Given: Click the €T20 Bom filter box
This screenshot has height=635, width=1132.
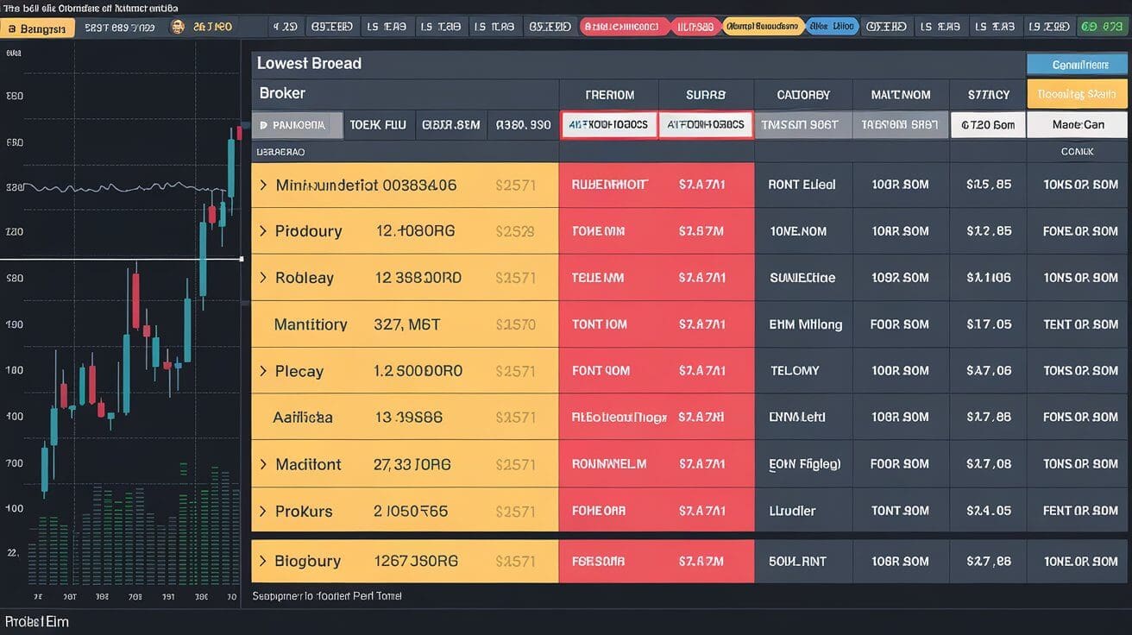Looking at the screenshot, I should pyautogui.click(x=988, y=124).
